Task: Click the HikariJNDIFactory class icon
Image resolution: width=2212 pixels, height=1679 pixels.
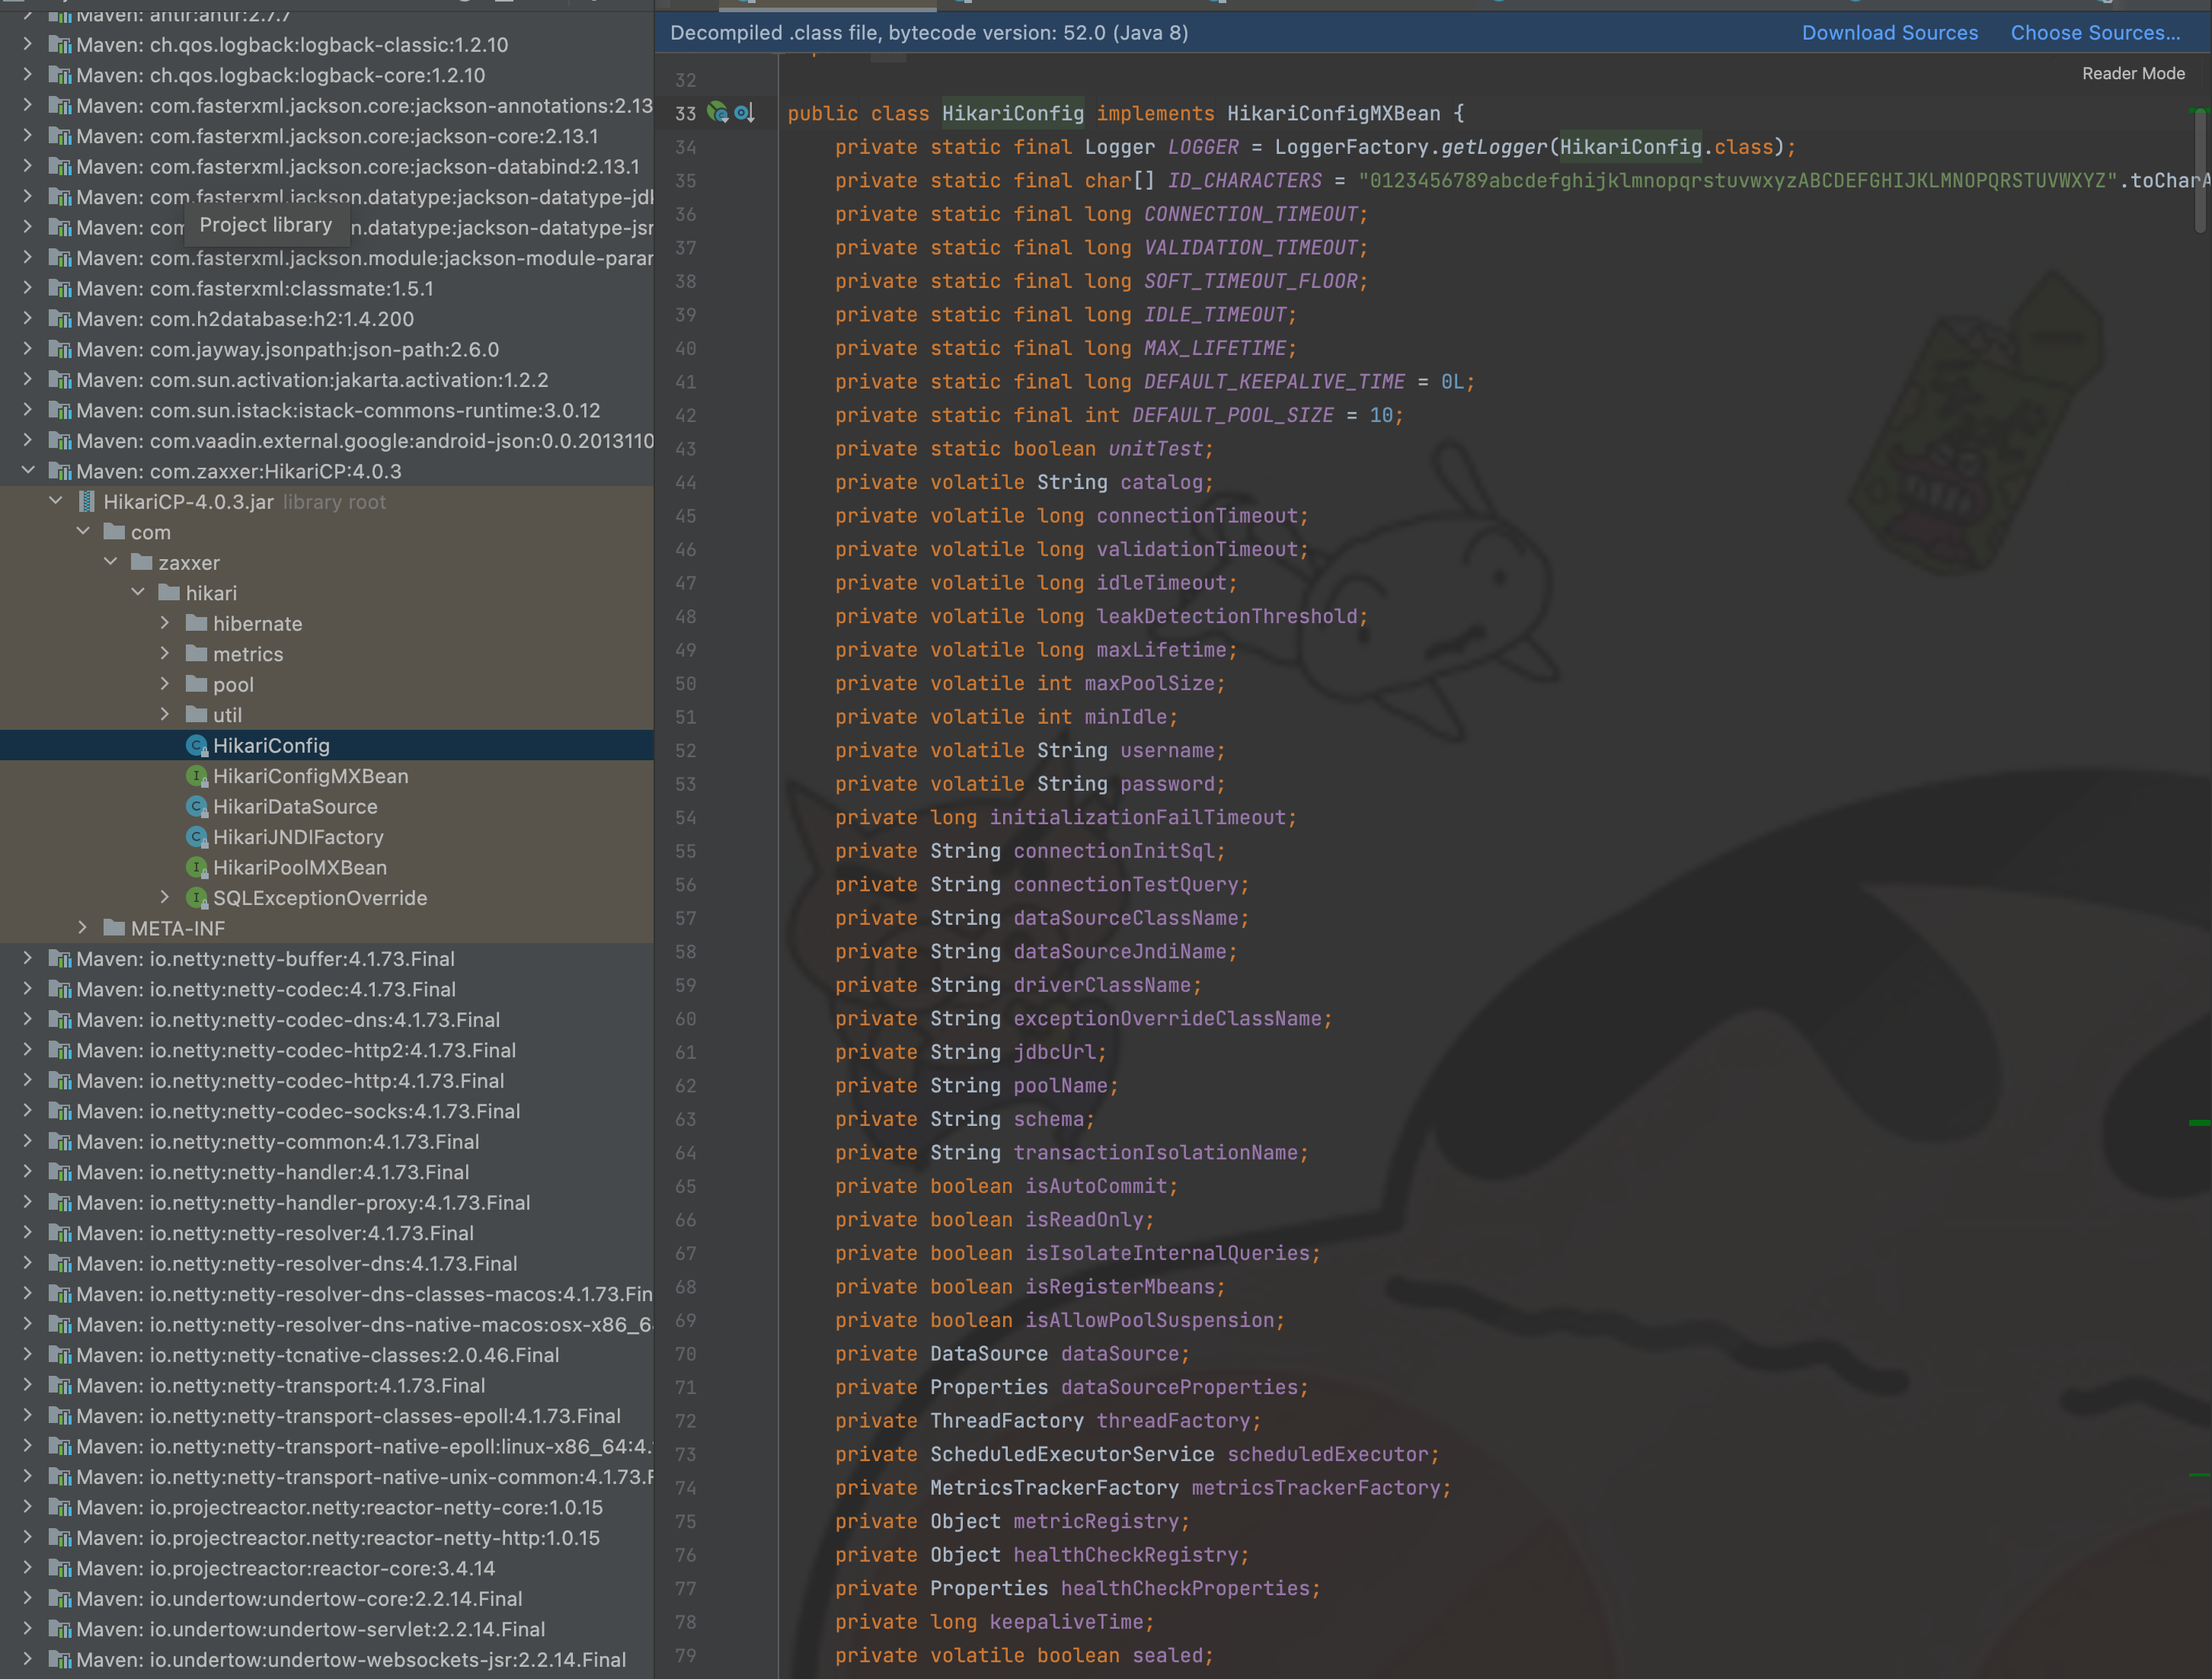Action: coord(197,837)
